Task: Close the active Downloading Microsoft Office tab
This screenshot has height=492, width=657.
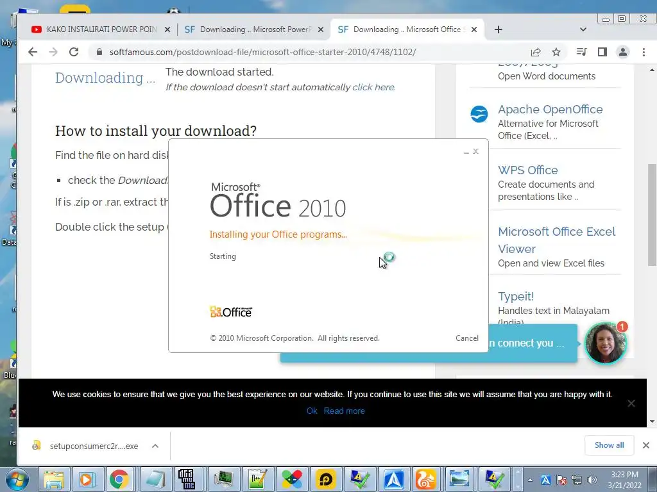Action: tap(474, 29)
